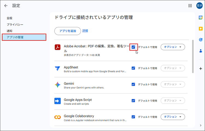Open the 詳細 link
205x131 pixels.
pos(85,31)
